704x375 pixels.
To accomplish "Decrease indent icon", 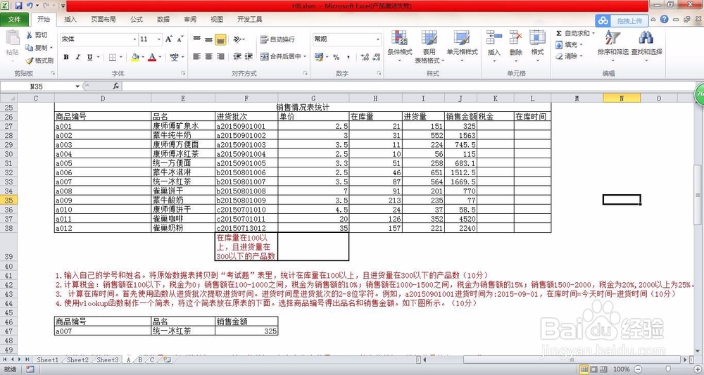I will [x=237, y=56].
